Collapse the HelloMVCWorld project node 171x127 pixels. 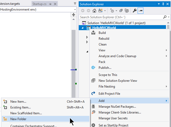tap(82, 28)
